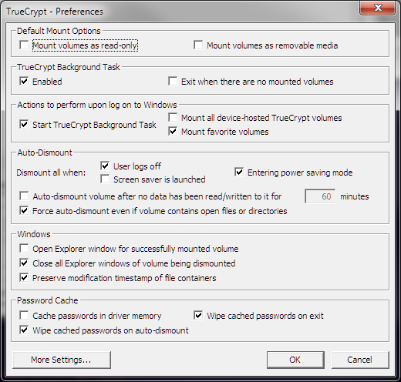Close the Preferences dialog with X
The height and width of the screenshot is (382, 401).
pos(377,8)
